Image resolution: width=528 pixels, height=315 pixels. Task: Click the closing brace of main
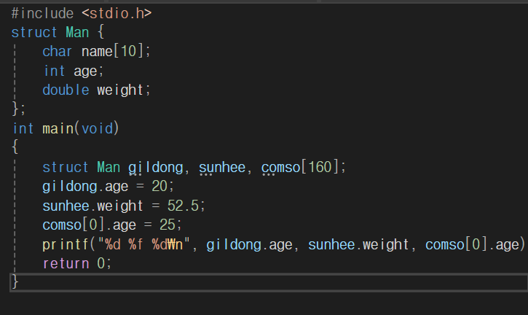tap(15, 282)
